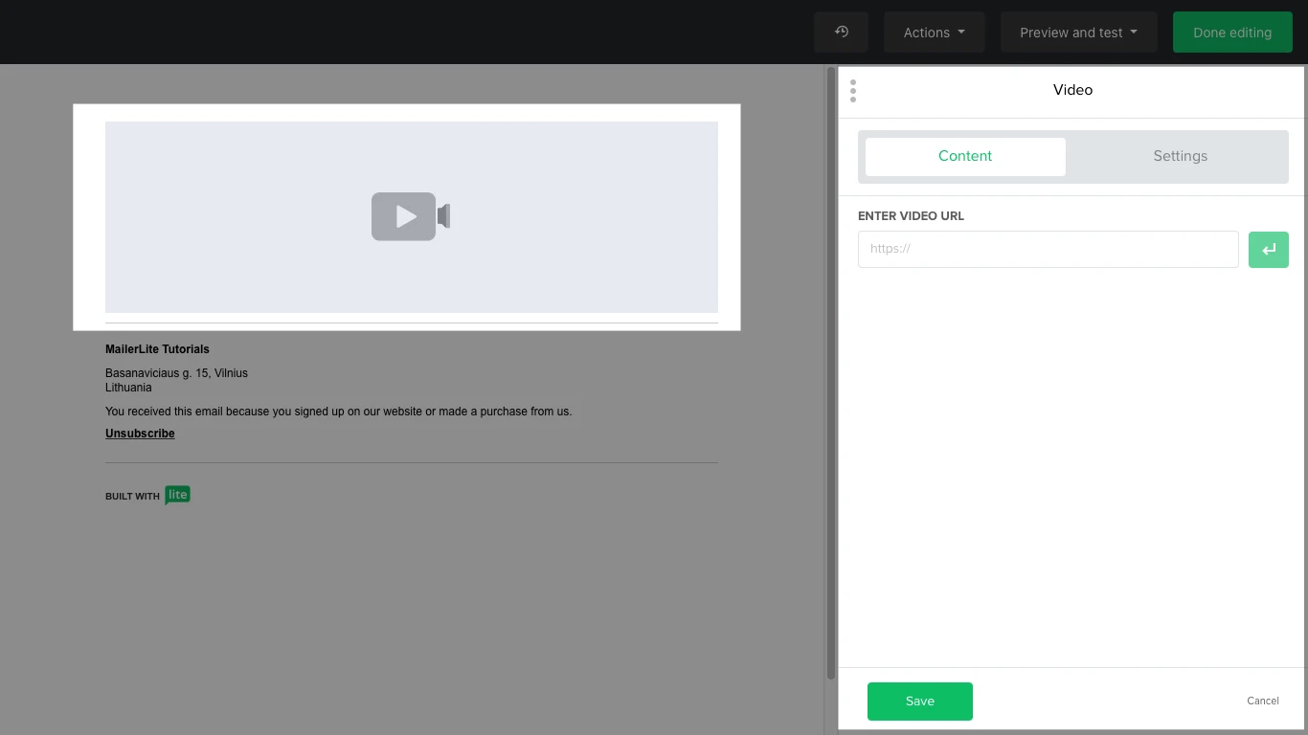The height and width of the screenshot is (735, 1308).
Task: Select the MailerLite Tutorials footer heading
Action: coord(157,349)
